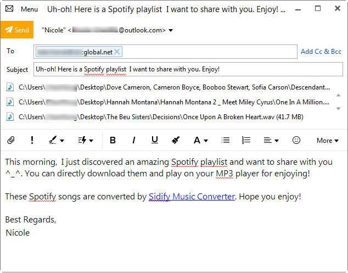Select the One In A Million attachment icon
The image size is (348, 273).
click(x=10, y=102)
